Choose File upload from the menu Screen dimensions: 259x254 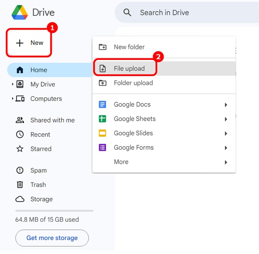(x=164, y=69)
